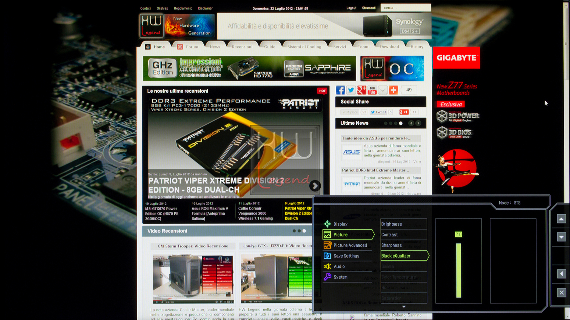This screenshot has height=320, width=570.
Task: Select Sharpness in the OSD Picture menu
Action: [x=403, y=245]
